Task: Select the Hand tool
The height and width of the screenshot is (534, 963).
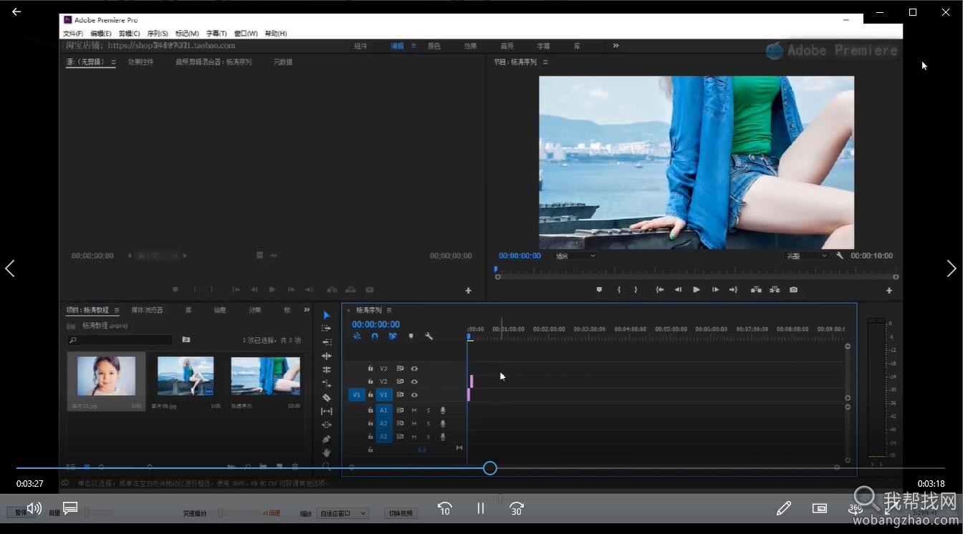Action: pos(327,452)
